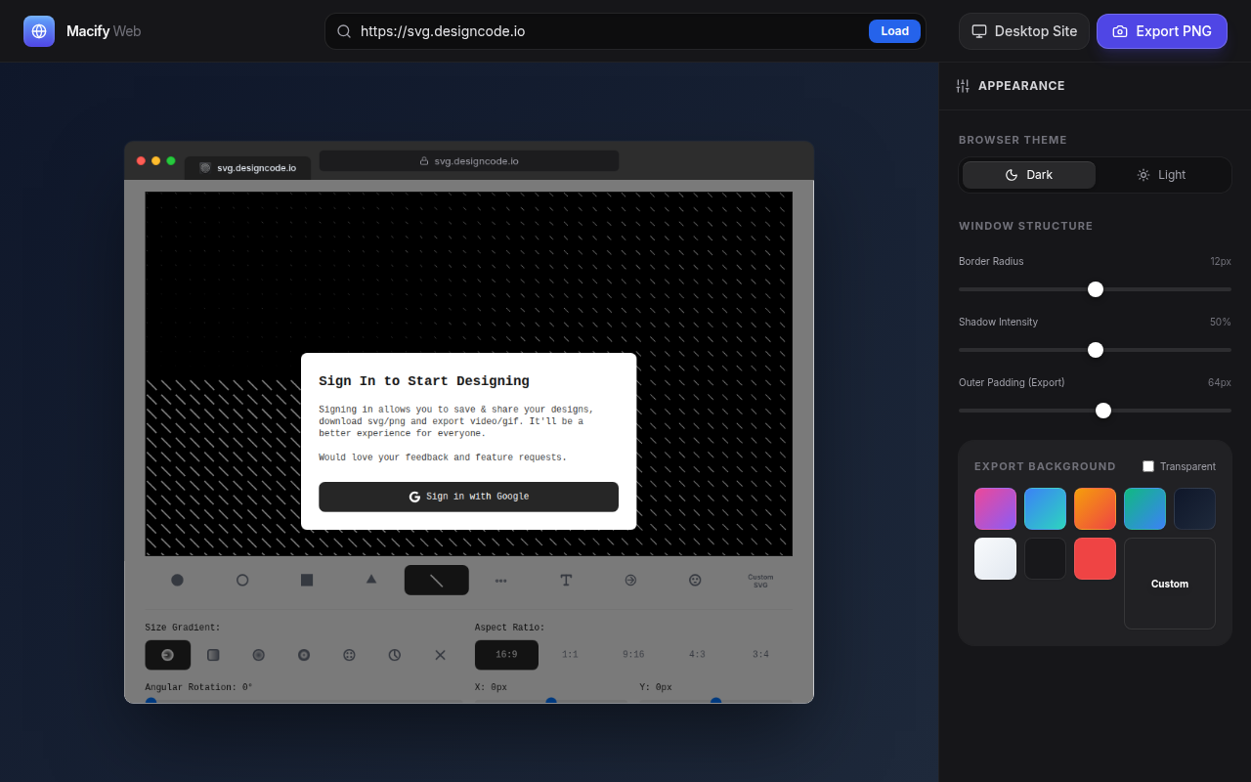Pick the white background swatch
Screen dimensions: 1251x782
(995, 558)
